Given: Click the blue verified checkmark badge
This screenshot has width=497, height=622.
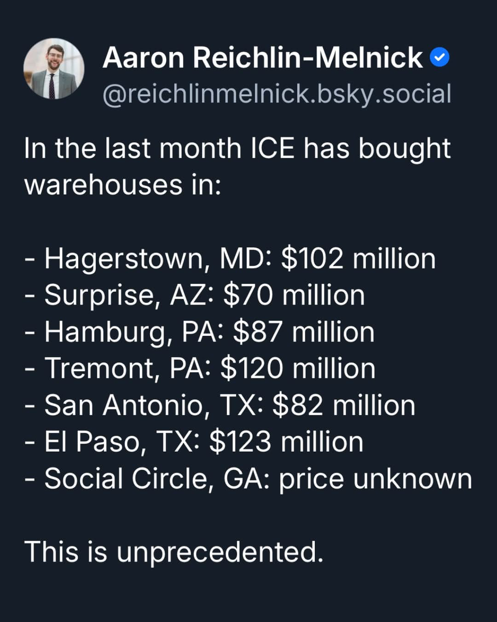Looking at the screenshot, I should [x=440, y=59].
